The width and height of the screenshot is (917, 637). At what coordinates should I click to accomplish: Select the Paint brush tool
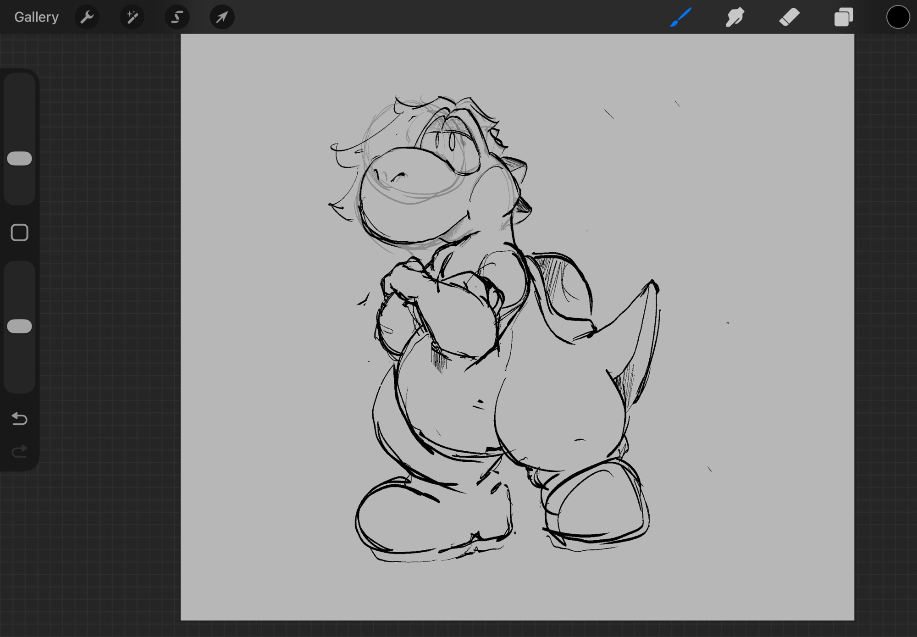(681, 17)
